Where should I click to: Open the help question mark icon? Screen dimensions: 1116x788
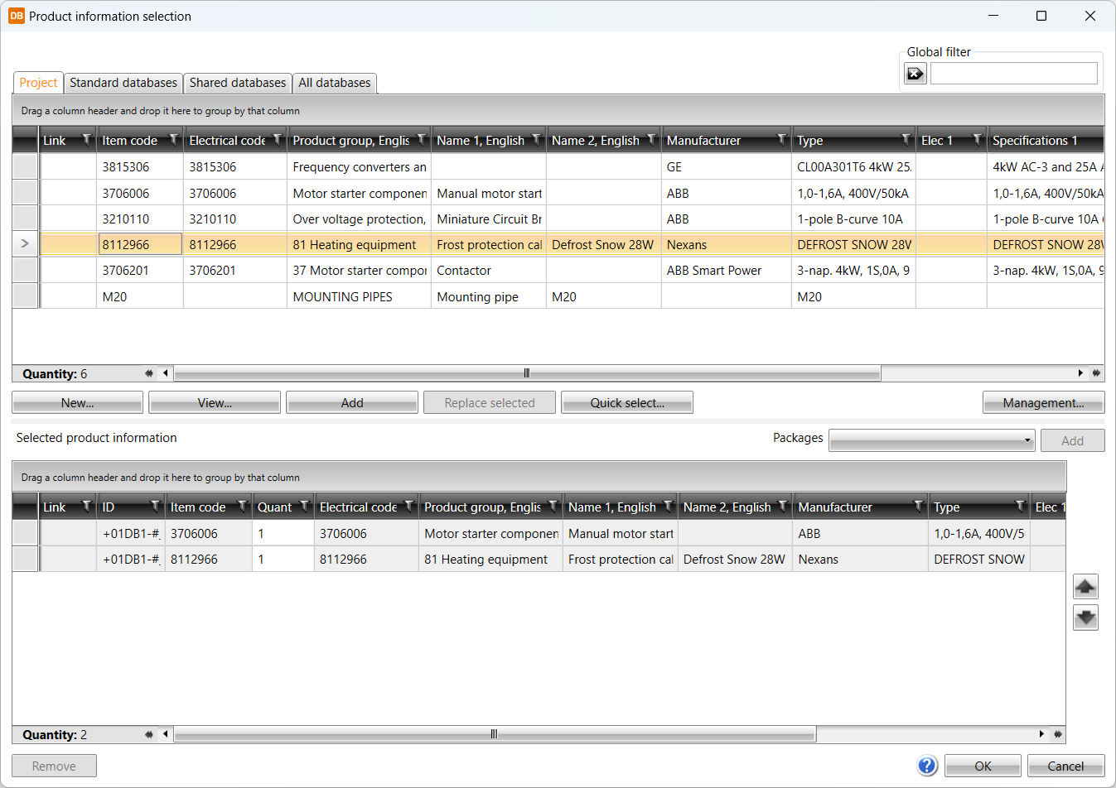(x=927, y=766)
